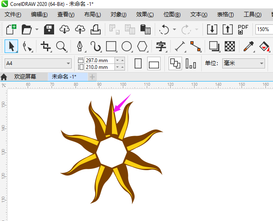Screen dimensions: 273x221
Task: Select the Interactive fill tool
Action: (264, 46)
